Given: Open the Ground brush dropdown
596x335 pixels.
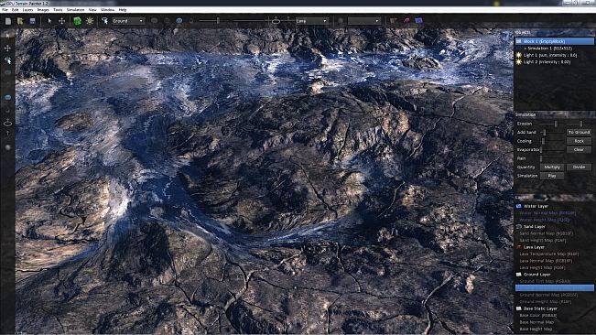Looking at the screenshot, I should point(128,21).
